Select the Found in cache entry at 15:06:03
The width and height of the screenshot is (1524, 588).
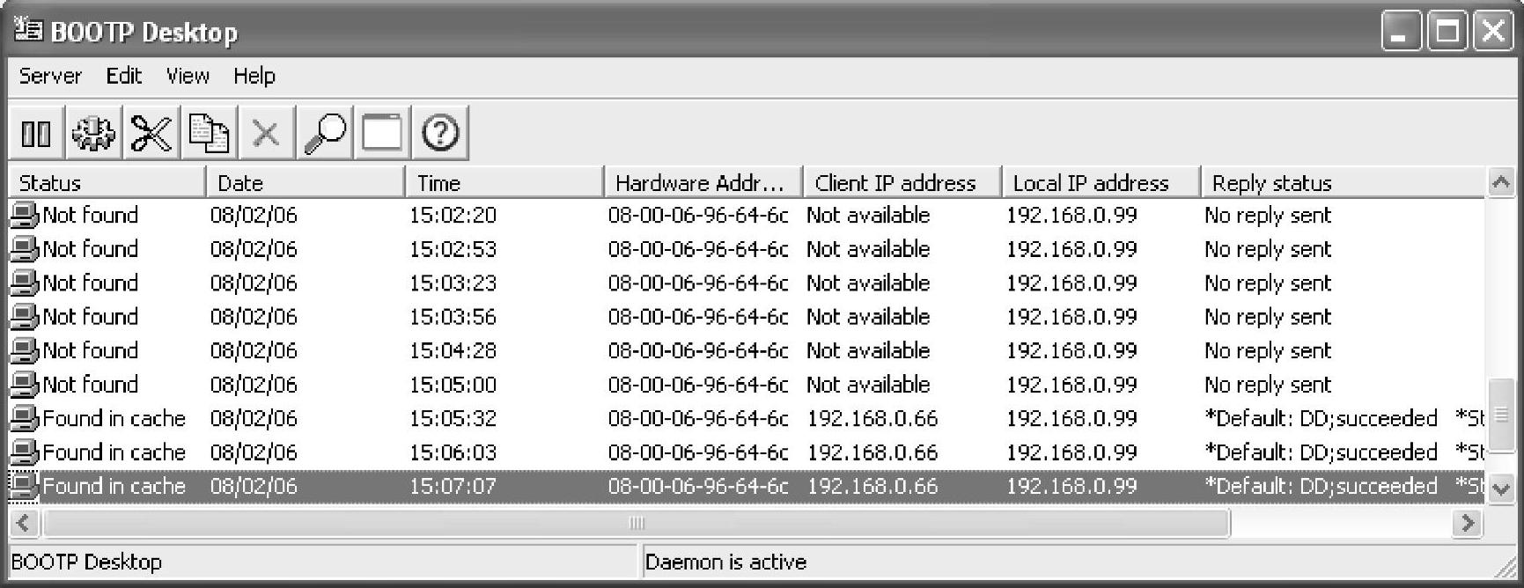(114, 452)
